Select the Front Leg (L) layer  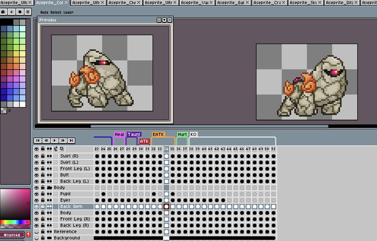tap(75, 168)
